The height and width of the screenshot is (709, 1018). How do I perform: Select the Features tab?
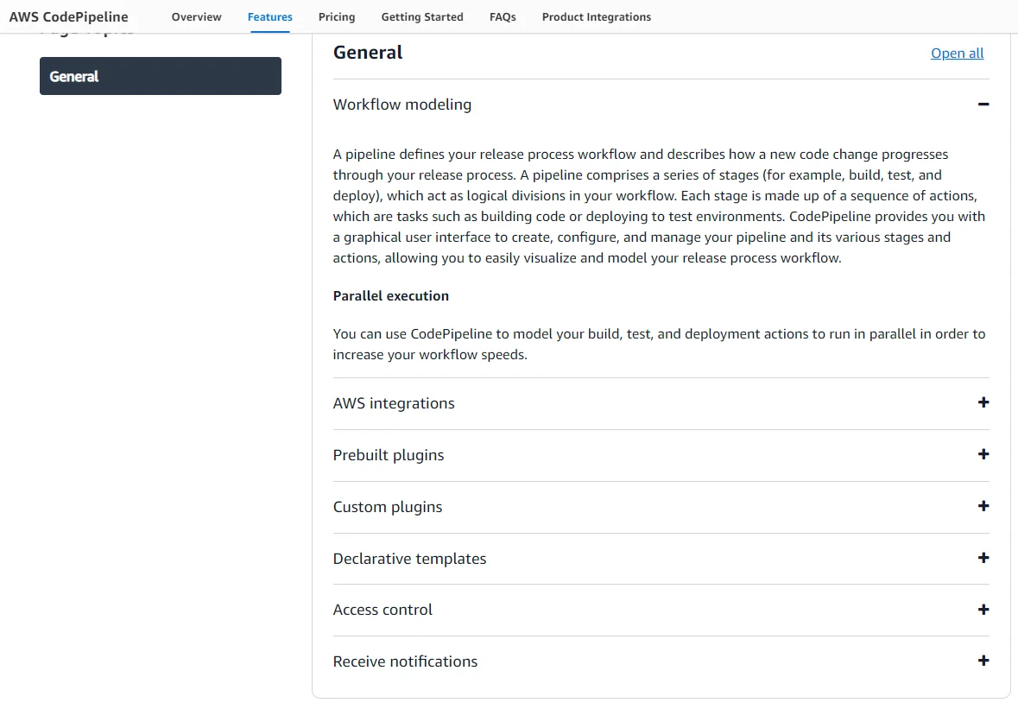click(x=270, y=17)
